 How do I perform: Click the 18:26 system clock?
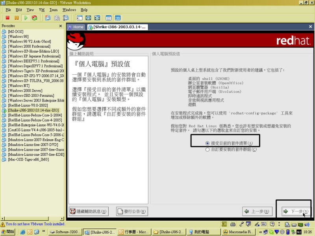(x=308, y=232)
